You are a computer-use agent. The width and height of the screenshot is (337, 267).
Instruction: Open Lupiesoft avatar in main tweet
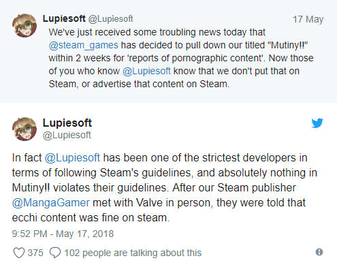tap(25, 129)
